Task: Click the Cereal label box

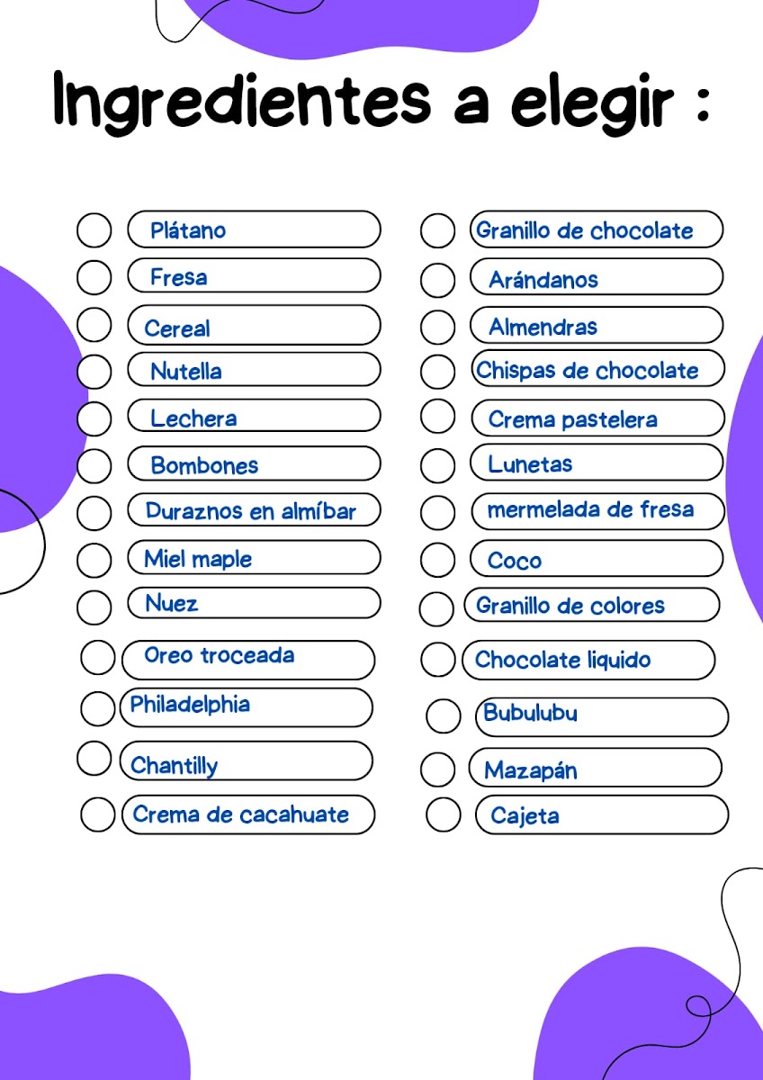Action: [254, 325]
